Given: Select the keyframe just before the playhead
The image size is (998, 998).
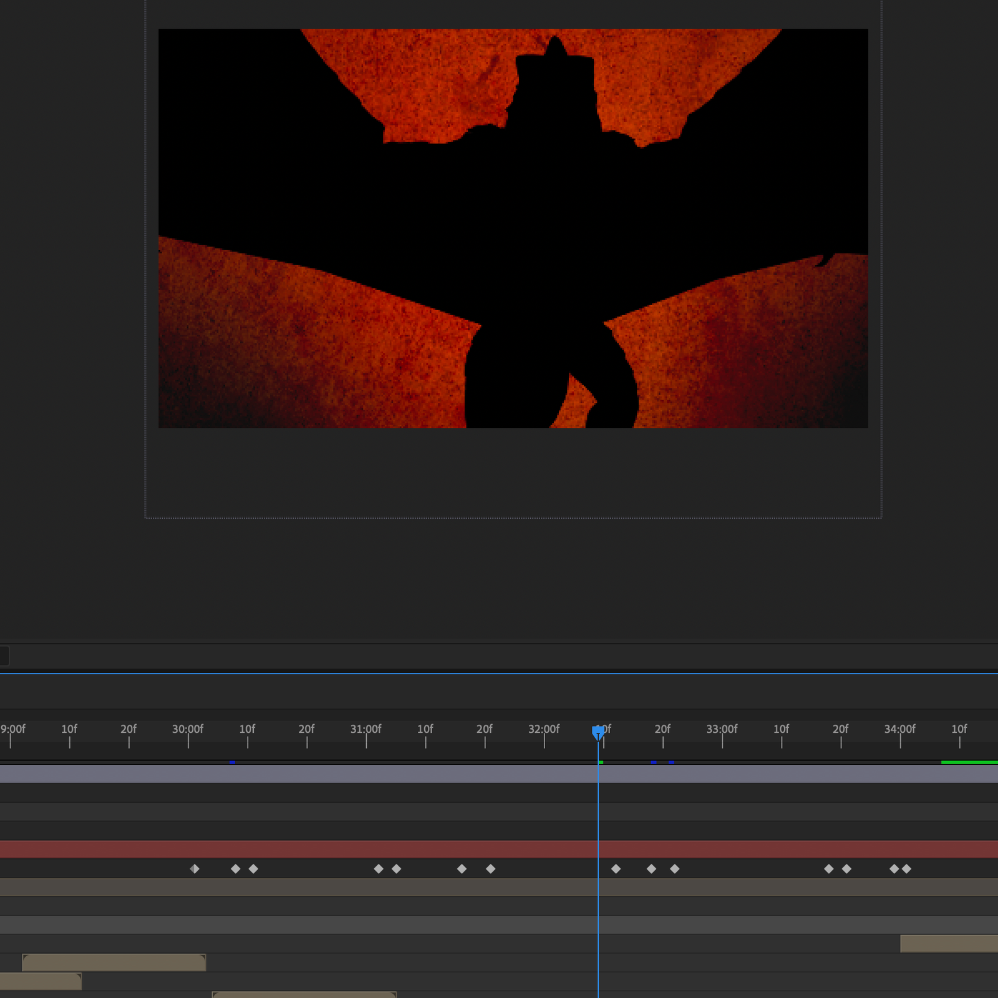Looking at the screenshot, I should 490,869.
